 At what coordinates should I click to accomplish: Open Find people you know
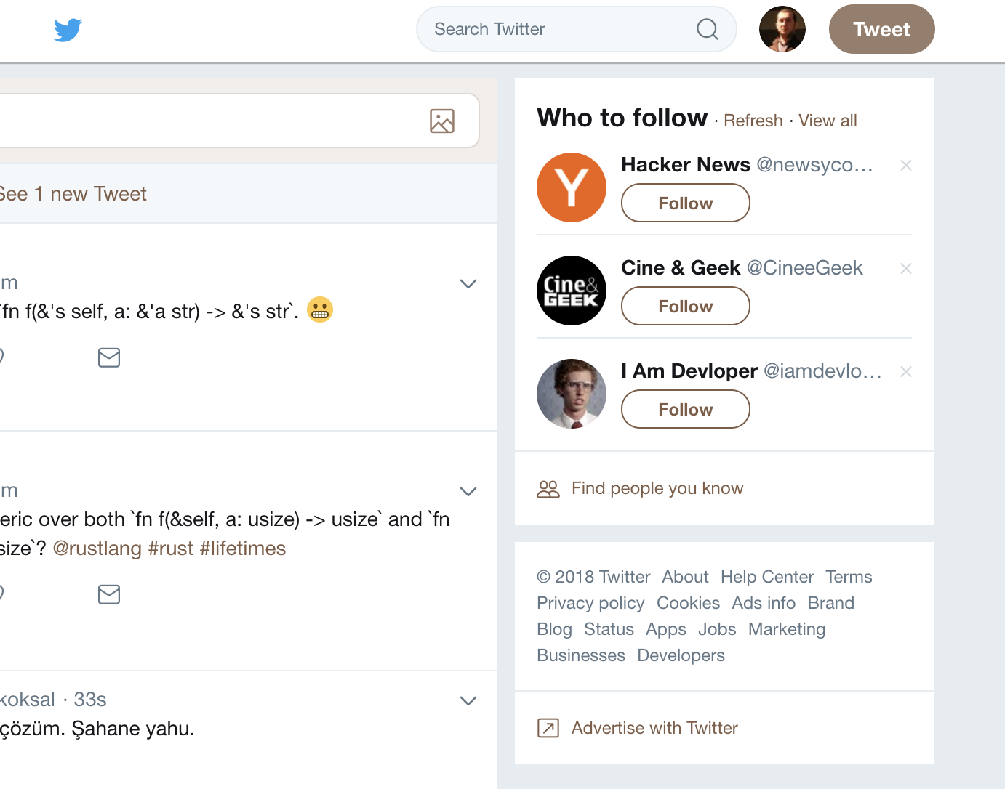tap(657, 488)
